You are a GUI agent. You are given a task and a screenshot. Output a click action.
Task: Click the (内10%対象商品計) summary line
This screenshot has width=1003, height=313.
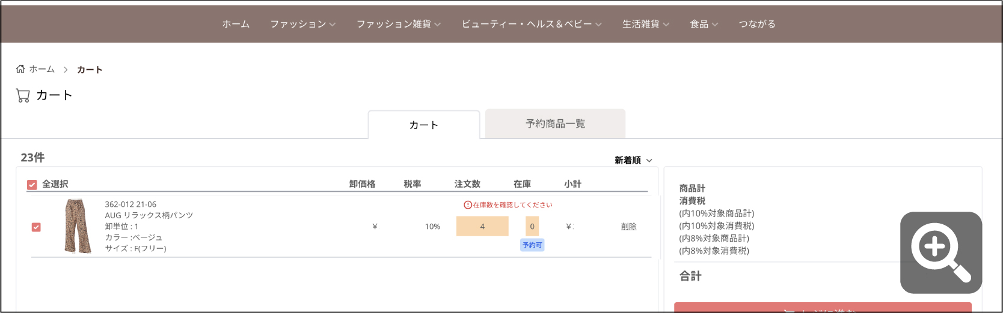pyautogui.click(x=717, y=213)
